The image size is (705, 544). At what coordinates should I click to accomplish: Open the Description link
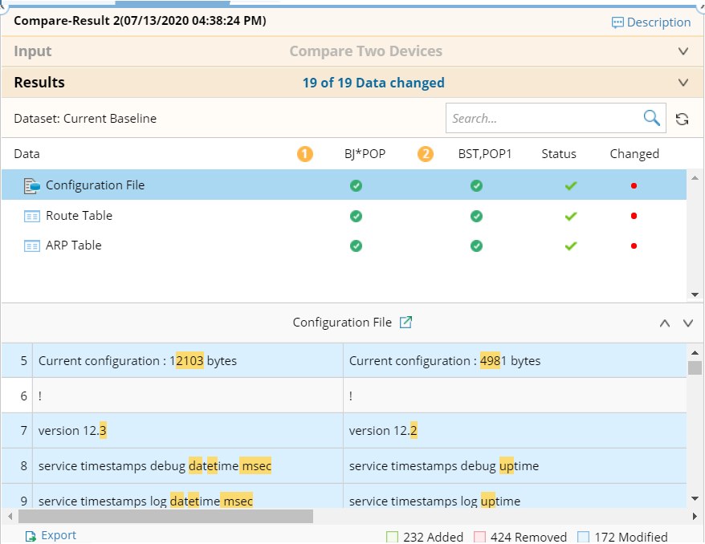[x=658, y=22]
